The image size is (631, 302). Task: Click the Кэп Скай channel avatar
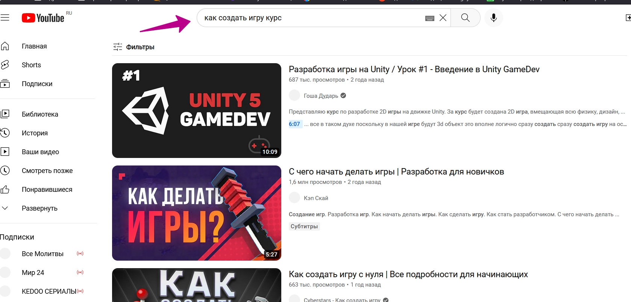tap(294, 197)
